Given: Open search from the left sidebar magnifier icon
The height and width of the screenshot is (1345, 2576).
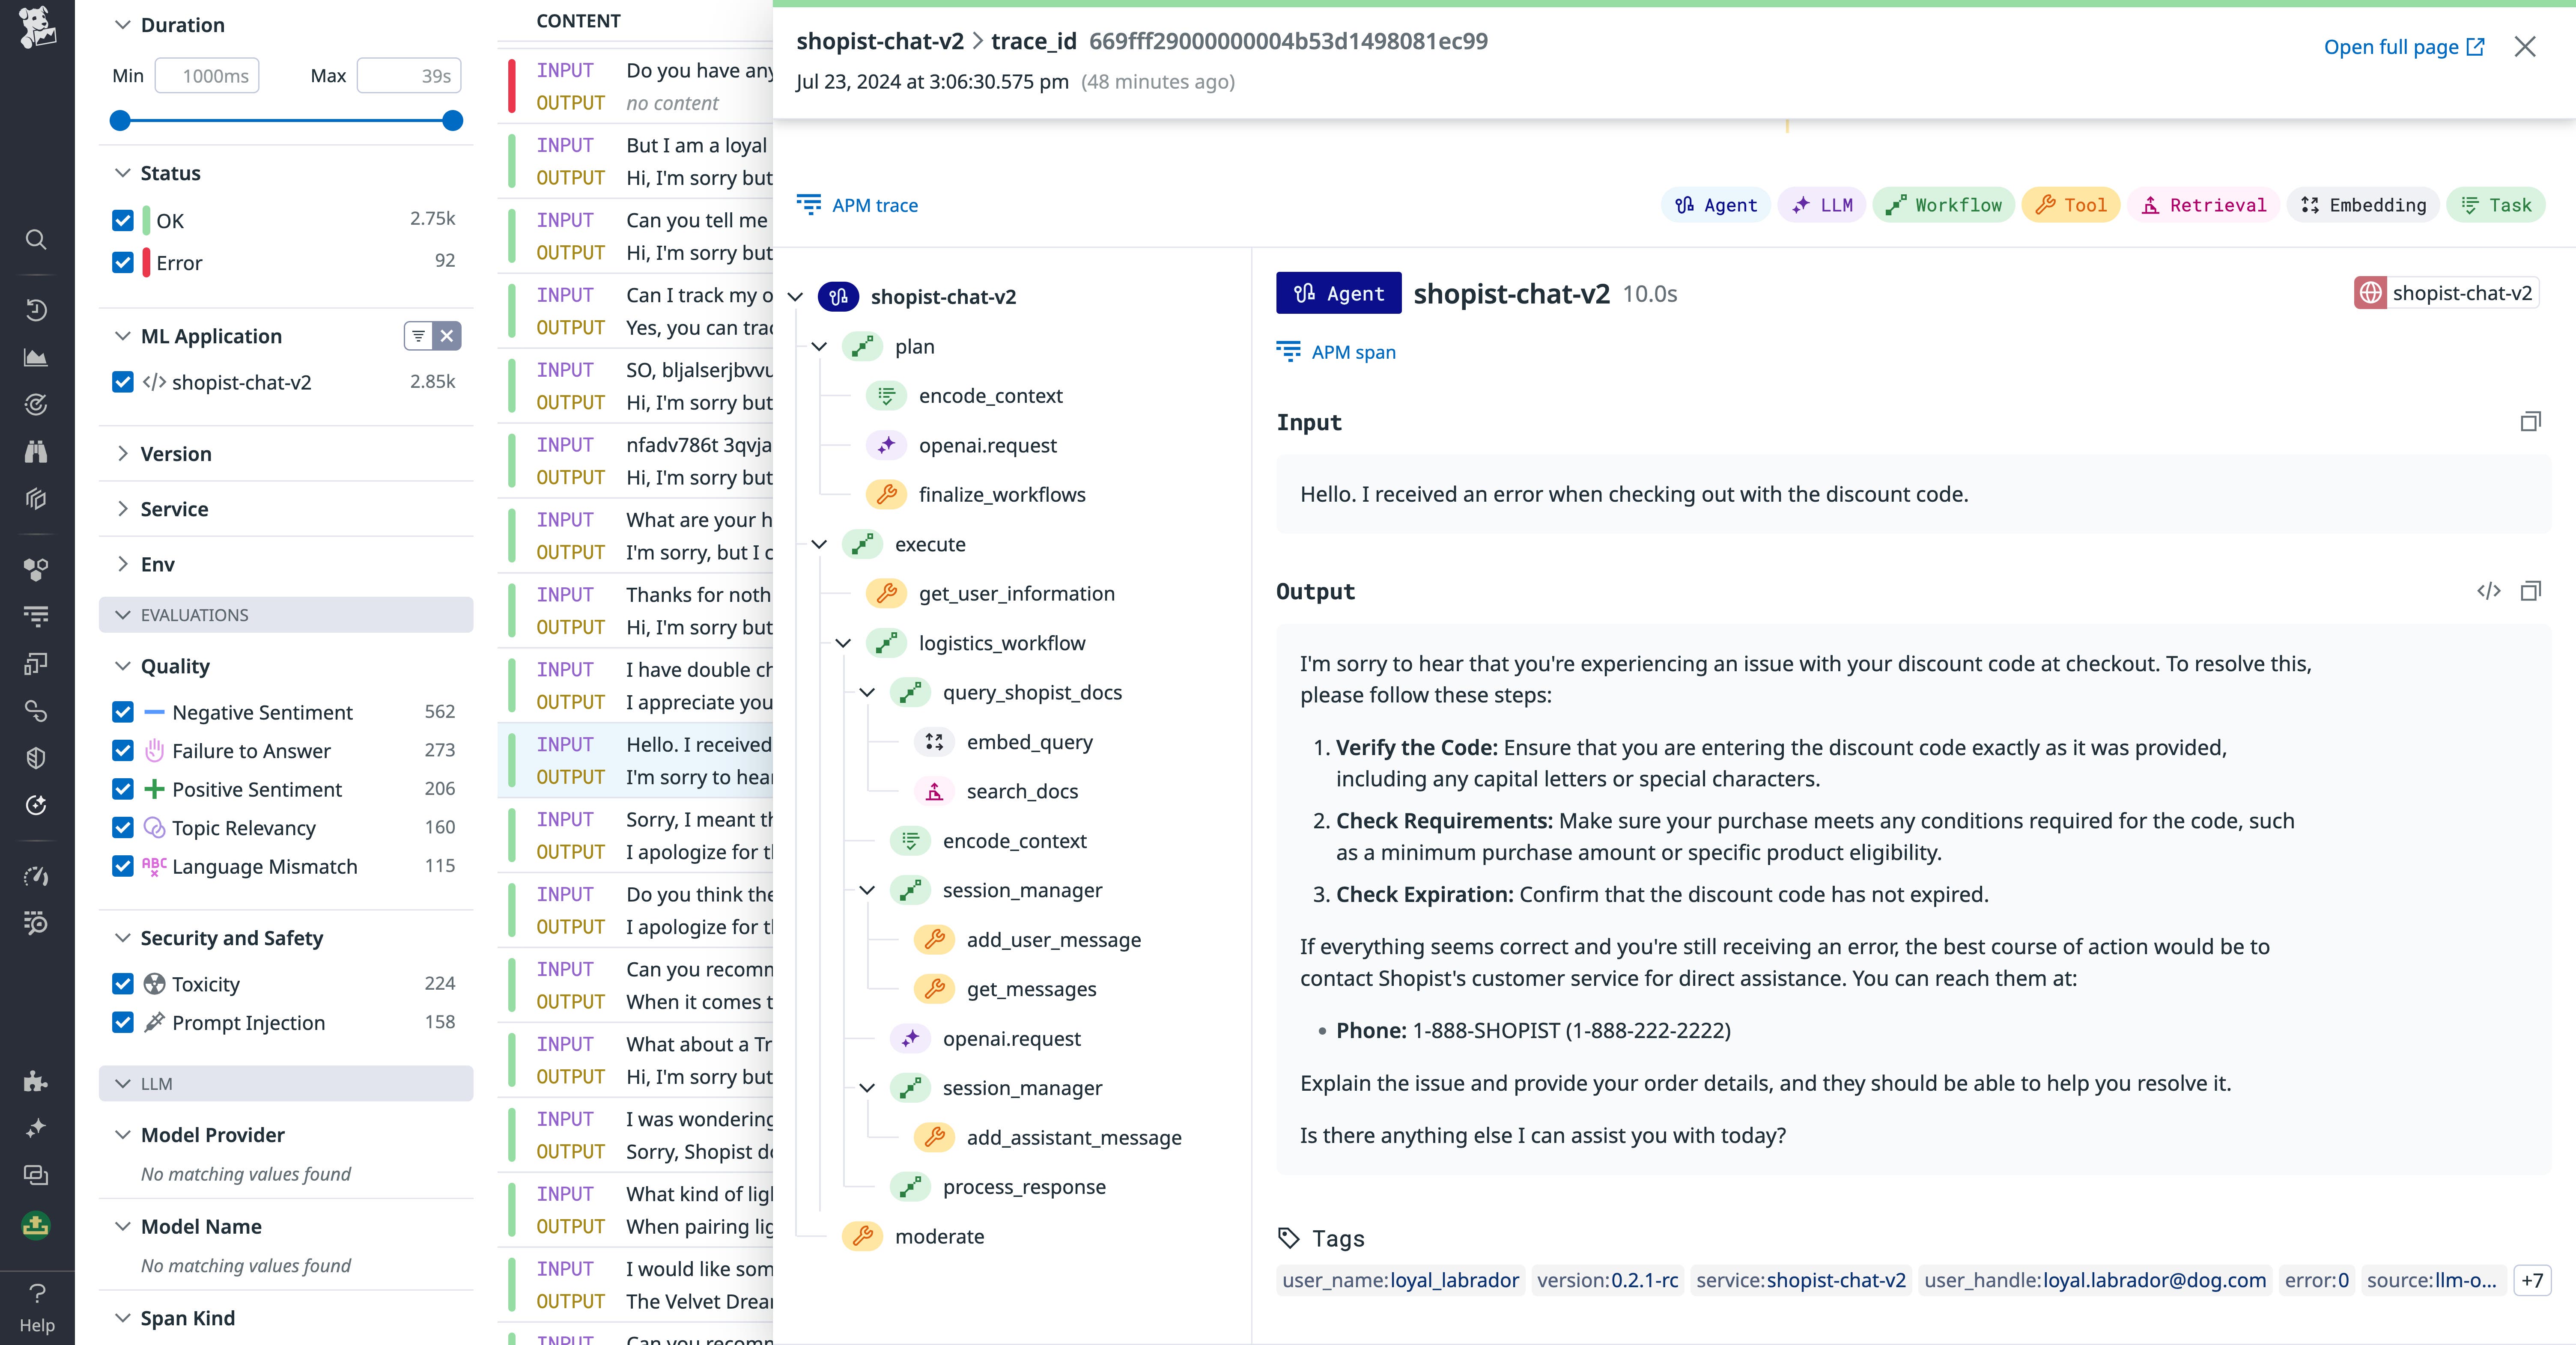Looking at the screenshot, I should 36,239.
